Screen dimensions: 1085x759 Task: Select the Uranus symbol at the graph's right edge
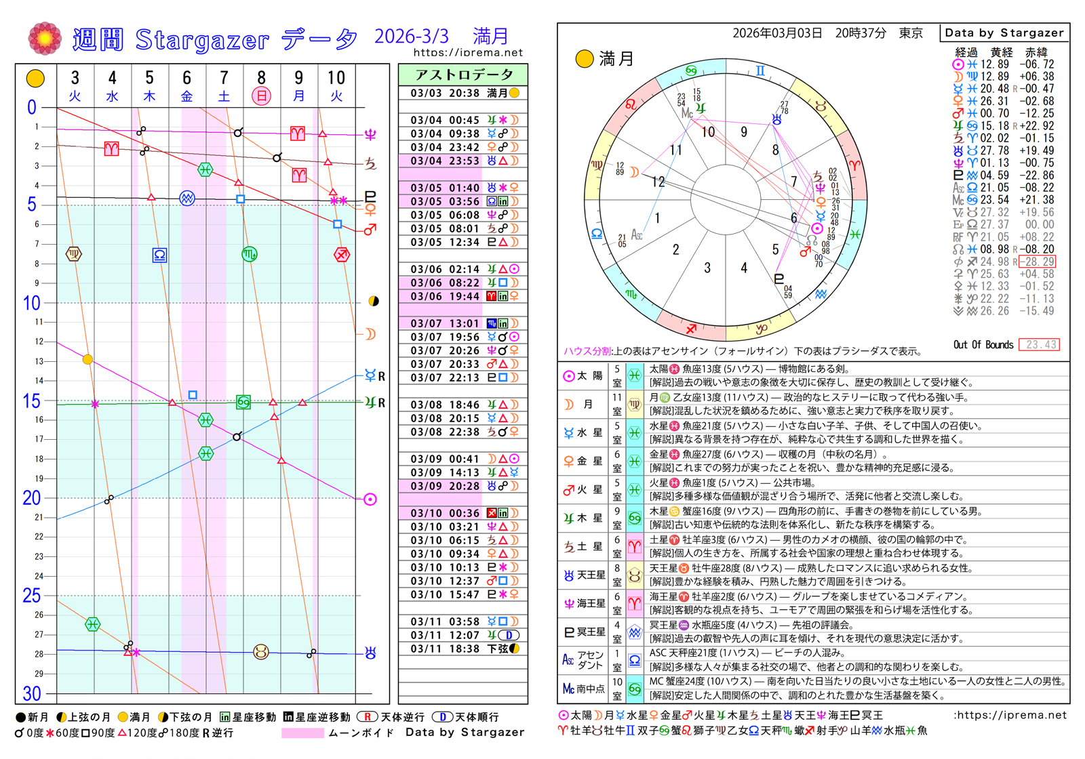click(x=370, y=653)
